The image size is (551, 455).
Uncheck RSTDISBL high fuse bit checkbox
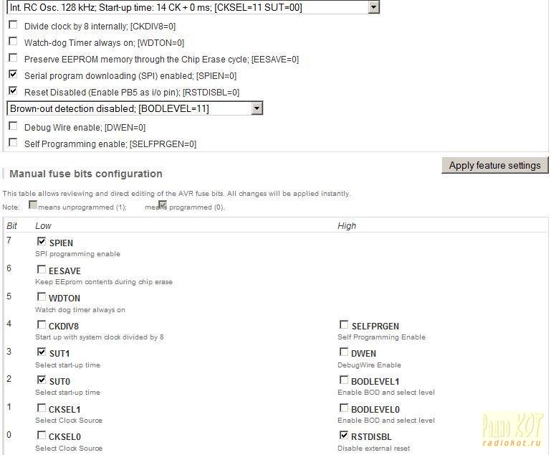point(344,436)
